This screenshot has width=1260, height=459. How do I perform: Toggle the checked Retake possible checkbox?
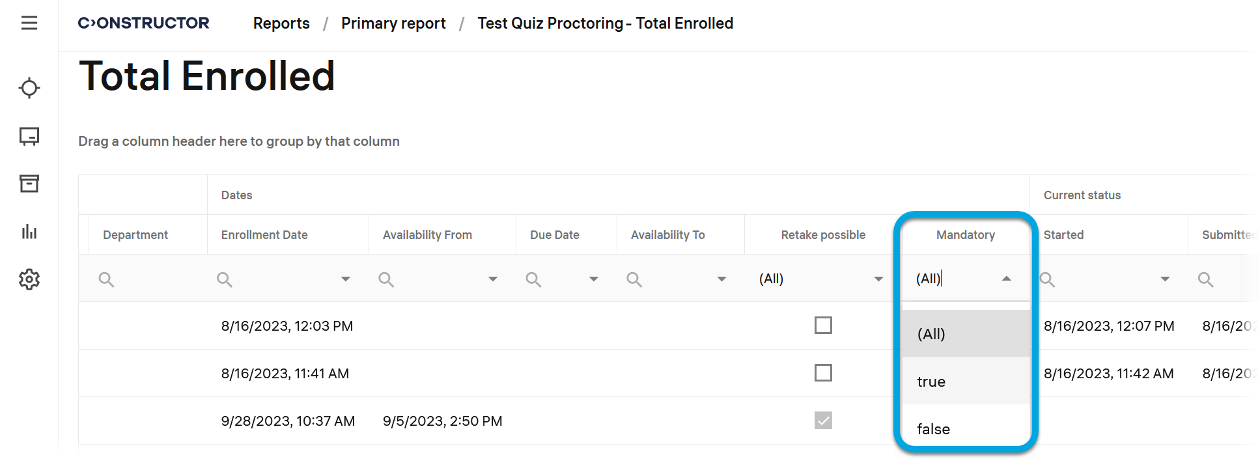[x=823, y=420]
